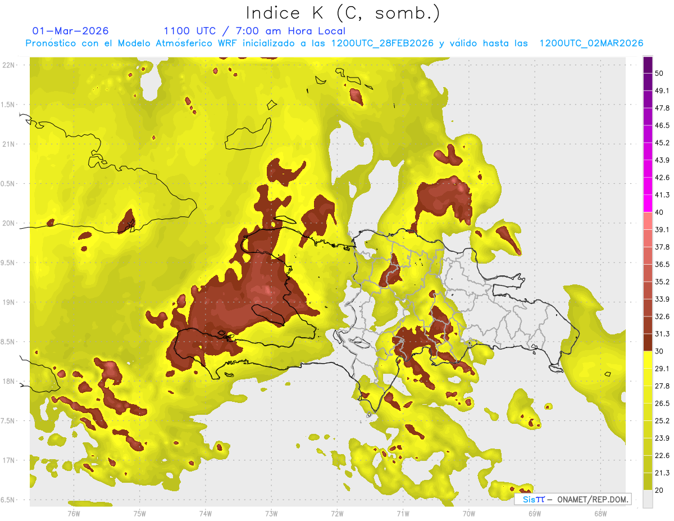
Task: Select the latitude axis label "18N"
Action: point(9,382)
